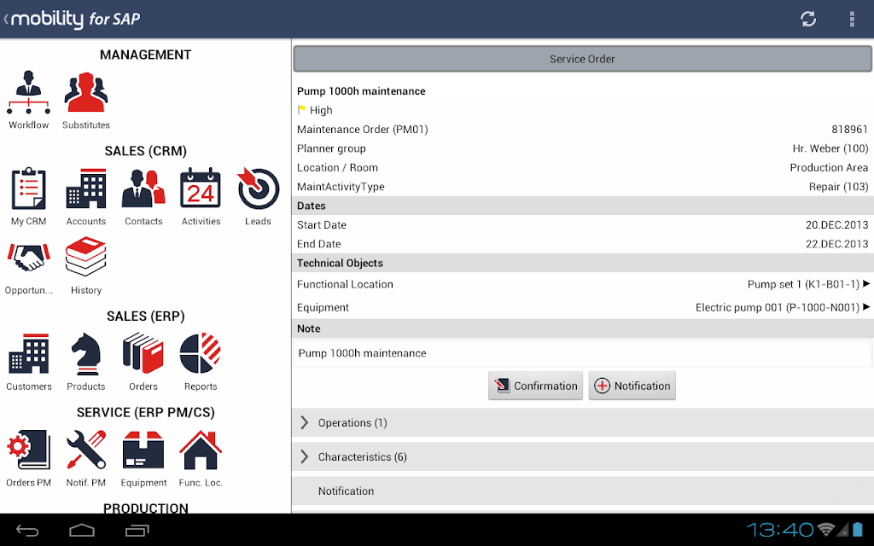Open the Equipment icon in Service
Viewport: 874px width, 546px height.
click(143, 450)
